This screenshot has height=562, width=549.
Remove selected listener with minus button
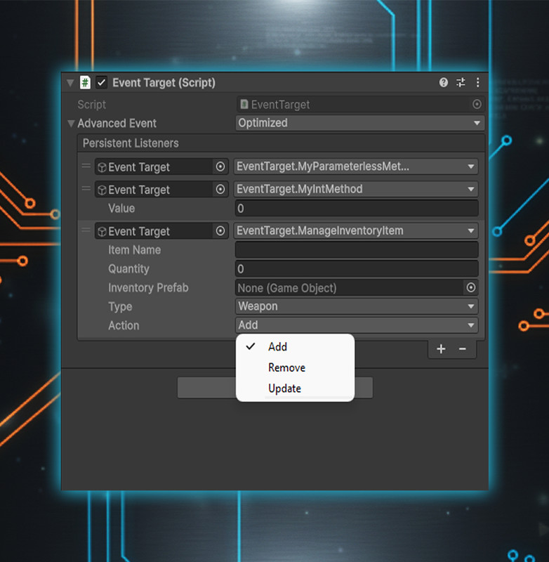pos(463,348)
